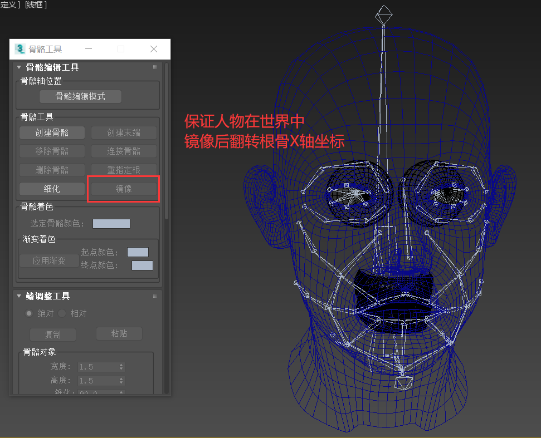Image resolution: width=541 pixels, height=438 pixels.
Task: Open the 起点颜色 color swatch
Action: click(x=138, y=252)
